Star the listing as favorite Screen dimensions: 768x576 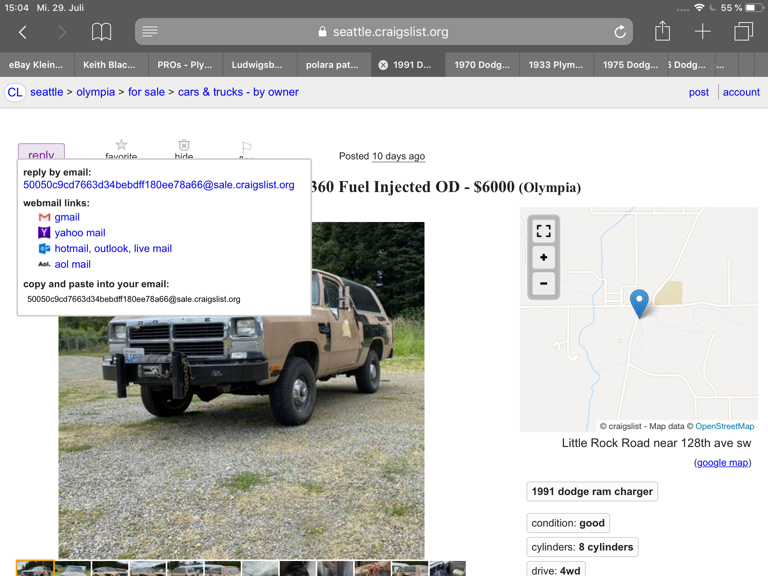tap(121, 149)
